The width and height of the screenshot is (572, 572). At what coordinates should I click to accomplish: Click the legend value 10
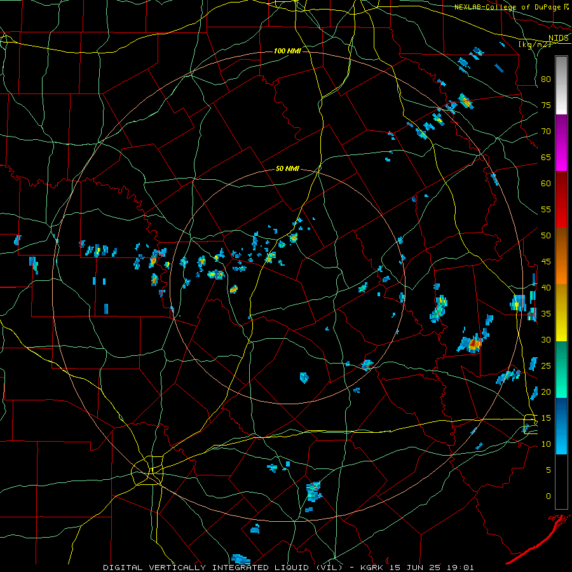coord(546,444)
